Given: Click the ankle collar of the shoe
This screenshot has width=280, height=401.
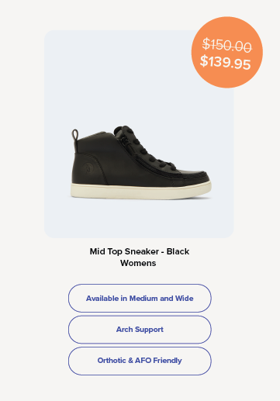Looking at the screenshot, I should click(x=97, y=136).
